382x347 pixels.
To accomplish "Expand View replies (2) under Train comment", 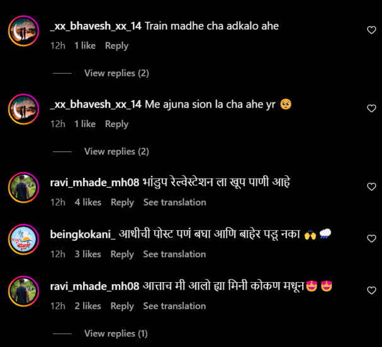I will 116,74.
